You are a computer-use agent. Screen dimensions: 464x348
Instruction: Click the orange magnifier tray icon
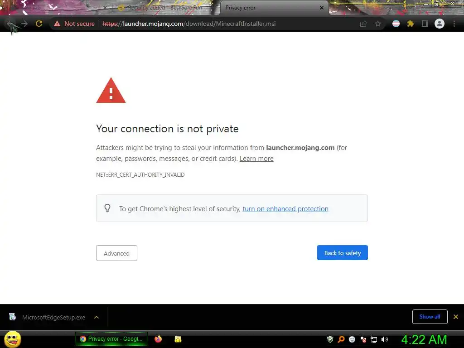(341, 339)
